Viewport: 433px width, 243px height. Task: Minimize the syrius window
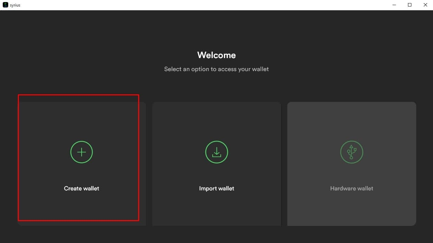(394, 5)
